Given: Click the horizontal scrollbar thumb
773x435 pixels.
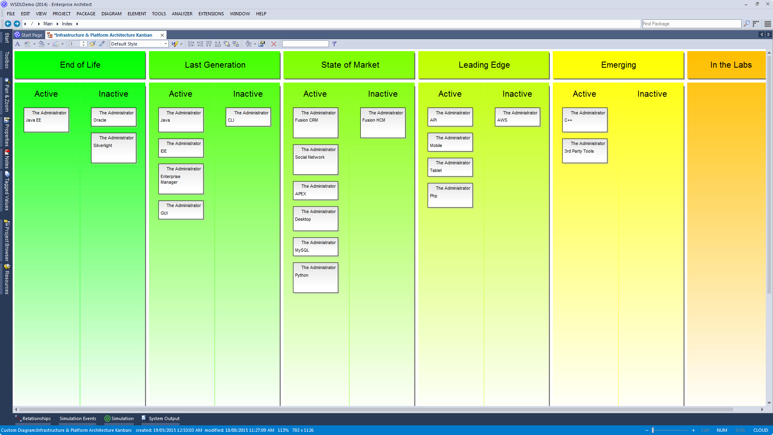Looking at the screenshot, I should pyautogui.click(x=376, y=409).
